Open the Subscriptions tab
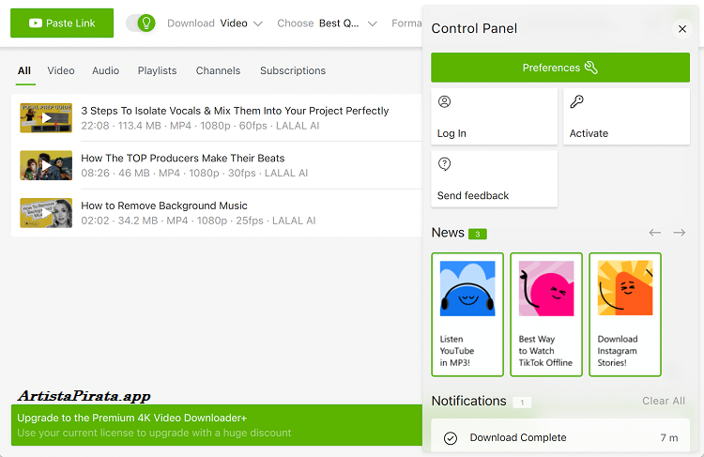 293,71
